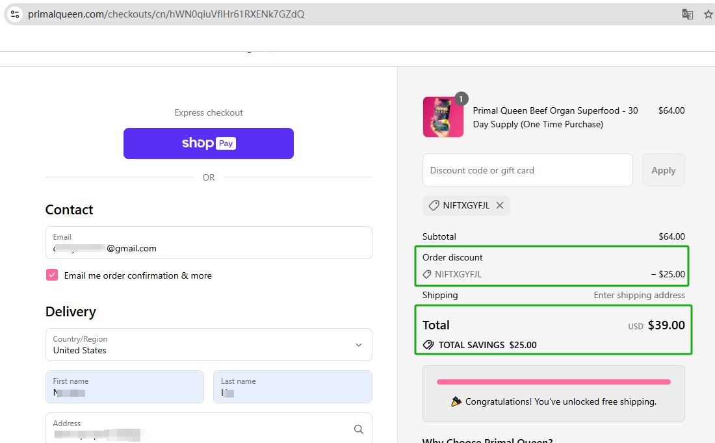
Task: Click 'TOTAL SAVINGS $25.00' text
Action: click(487, 345)
